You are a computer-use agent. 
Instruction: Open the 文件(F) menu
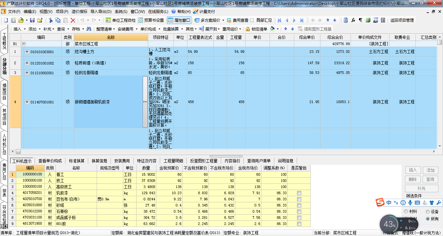[14, 11]
